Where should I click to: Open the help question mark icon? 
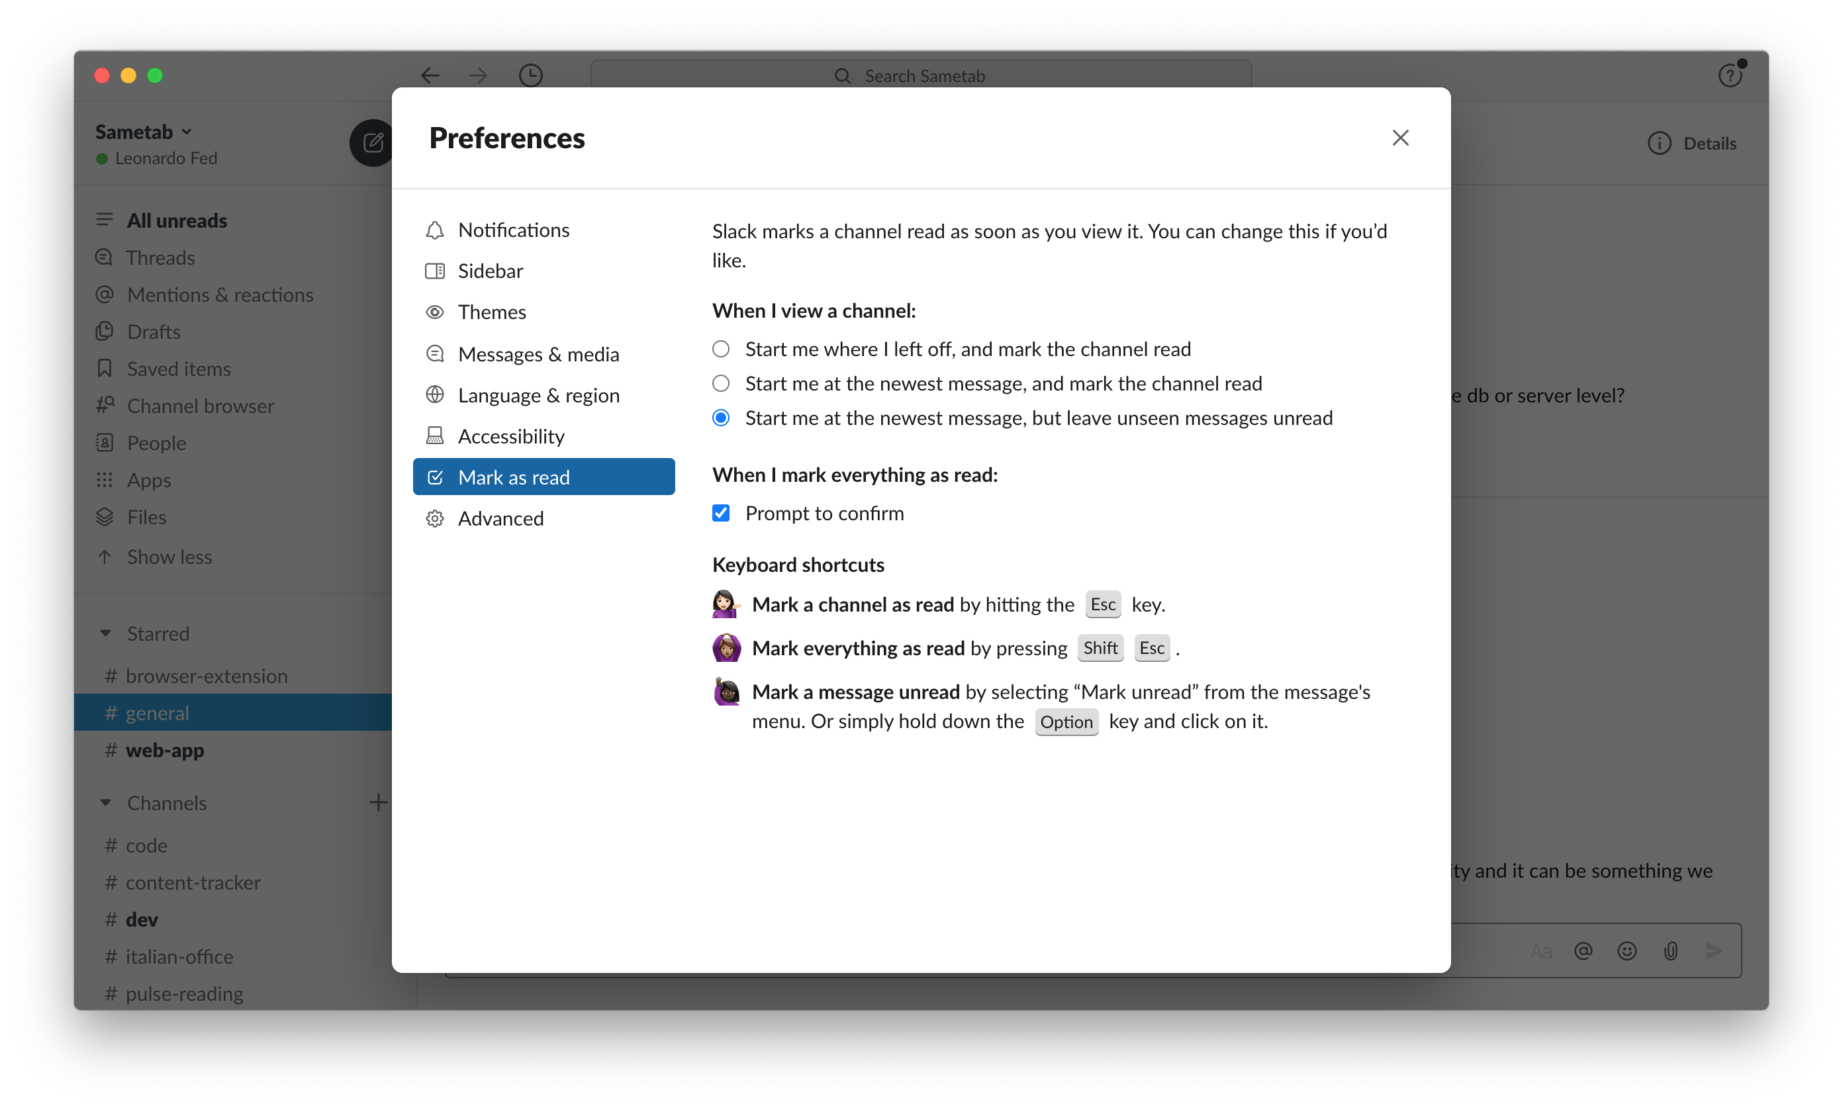tap(1728, 75)
